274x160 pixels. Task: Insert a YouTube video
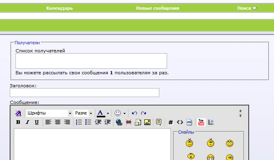pyautogui.click(x=201, y=122)
